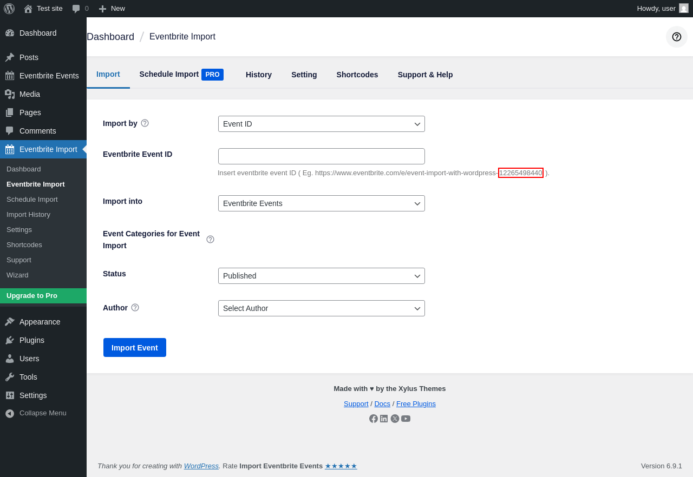Follow the Support link in the footer

pyautogui.click(x=356, y=403)
